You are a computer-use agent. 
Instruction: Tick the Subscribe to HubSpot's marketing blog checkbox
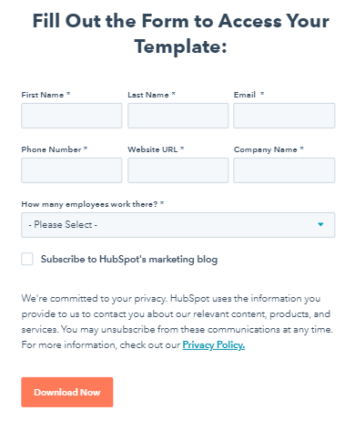[x=27, y=259]
